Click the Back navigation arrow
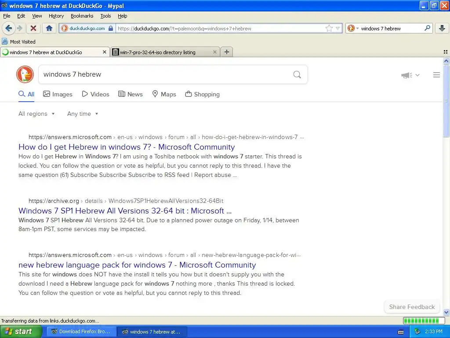The height and width of the screenshot is (338, 450). 9,28
